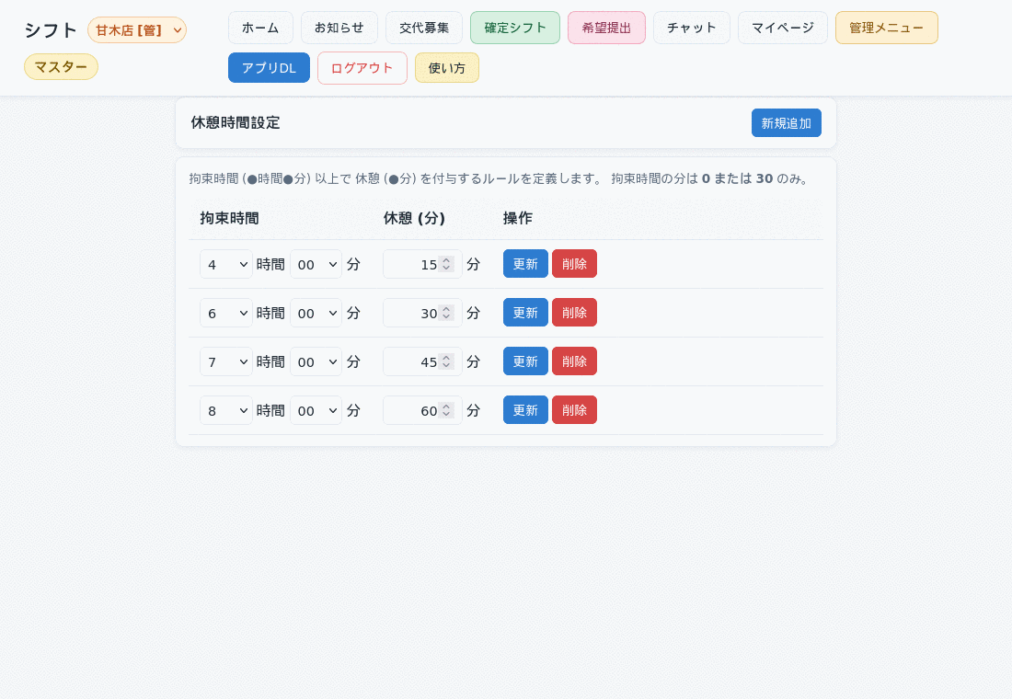Viewport: 1012px width, 699px height.
Task: Click 新規追加 to add a rule
Action: (786, 122)
